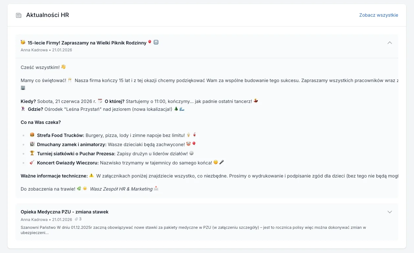The image size is (414, 253).
Task: Click the microphone emoji after Koncert line
Action: pos(222,162)
